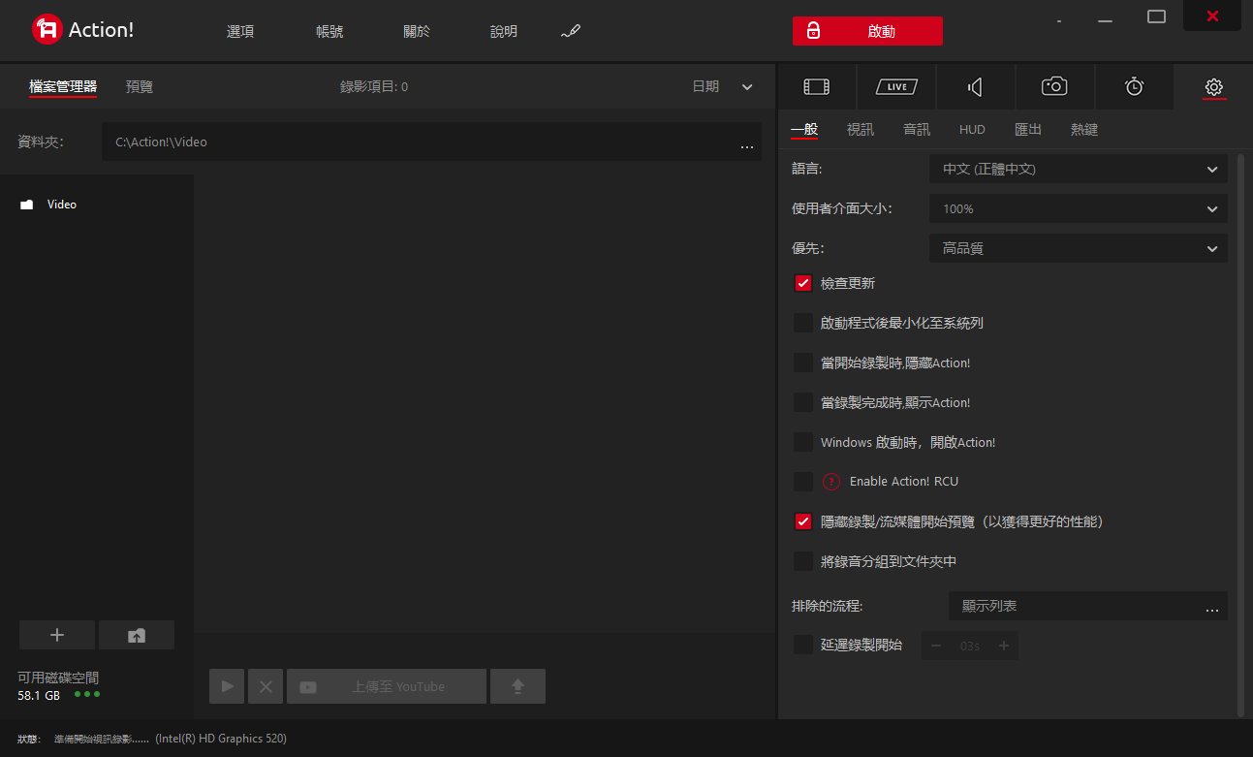
Task: Enable 啟動程式後最小化至系統列 checkbox
Action: (803, 323)
